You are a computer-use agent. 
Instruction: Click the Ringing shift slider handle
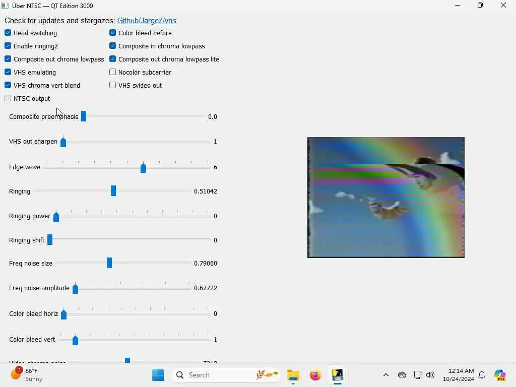pyautogui.click(x=50, y=239)
